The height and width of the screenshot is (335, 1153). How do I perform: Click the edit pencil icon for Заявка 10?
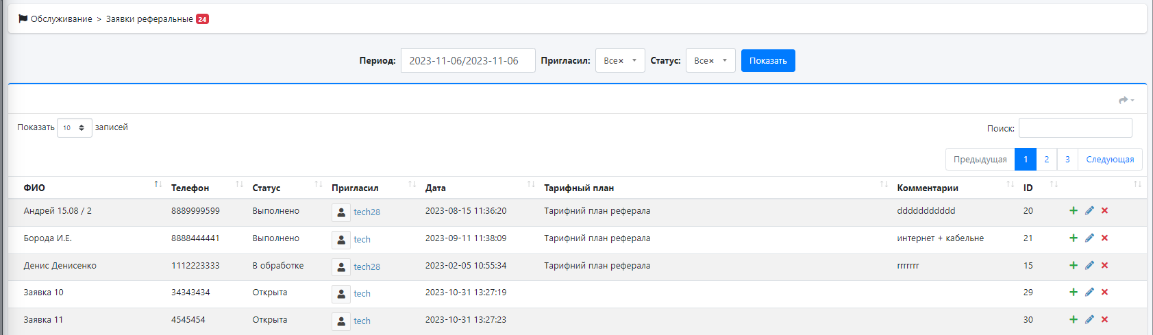tap(1089, 293)
